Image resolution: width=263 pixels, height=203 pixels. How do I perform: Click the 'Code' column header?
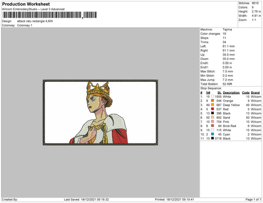point(246,93)
